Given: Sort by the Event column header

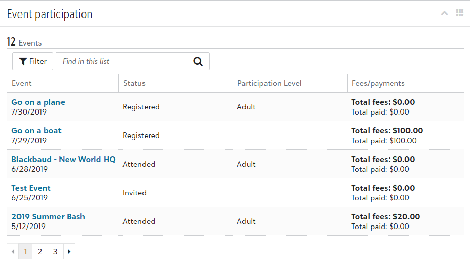Looking at the screenshot, I should click(22, 83).
